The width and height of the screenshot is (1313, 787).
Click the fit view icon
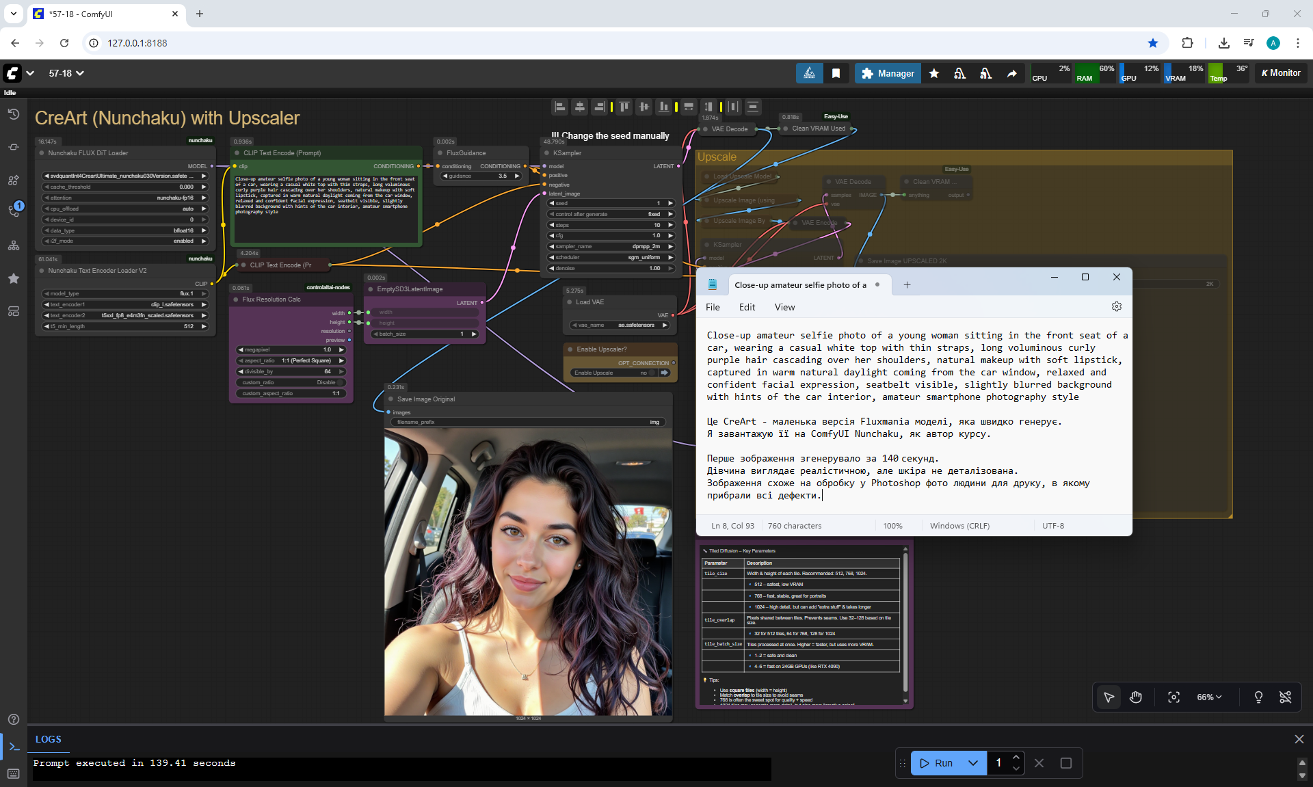[1173, 697]
